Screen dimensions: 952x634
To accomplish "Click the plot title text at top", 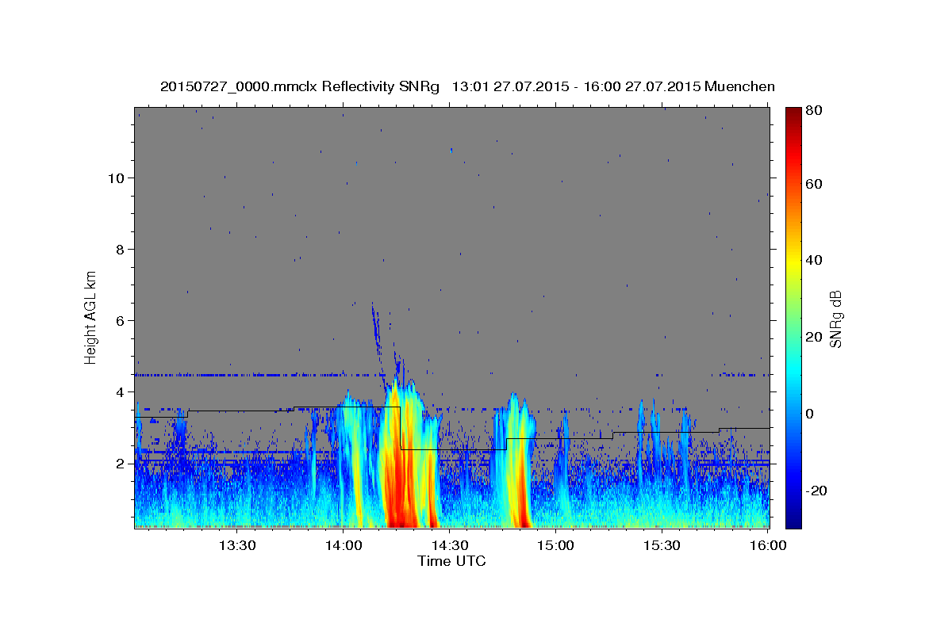I will (x=467, y=86).
